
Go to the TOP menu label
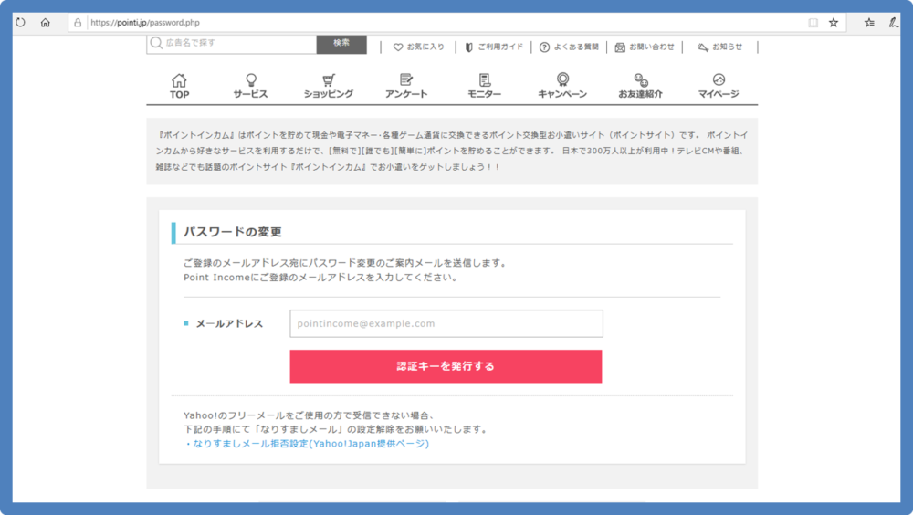(x=179, y=94)
